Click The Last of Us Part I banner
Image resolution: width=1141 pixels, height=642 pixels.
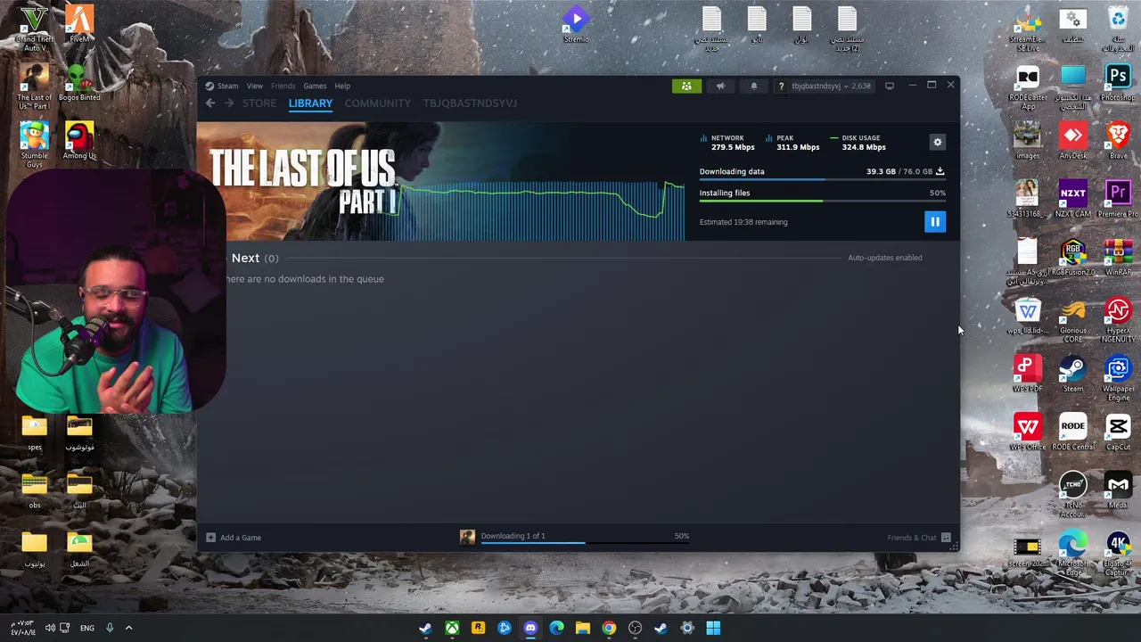click(441, 182)
